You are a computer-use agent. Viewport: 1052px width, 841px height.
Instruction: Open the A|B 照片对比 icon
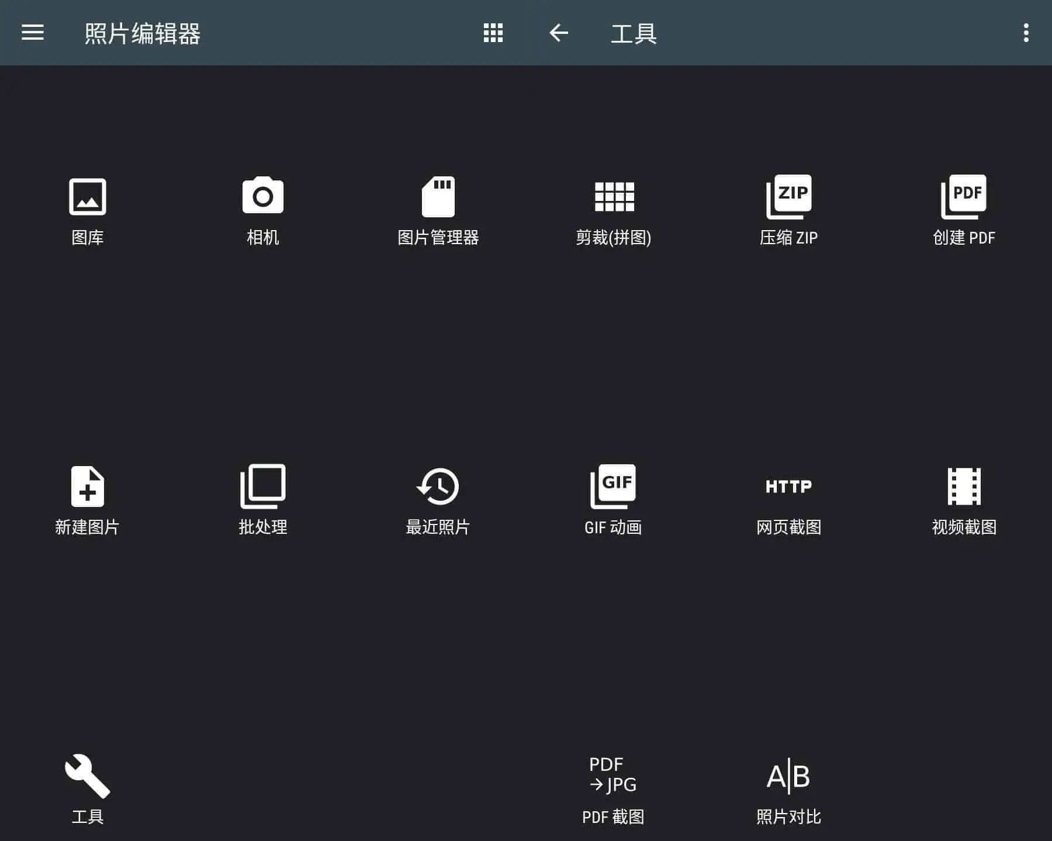[x=789, y=776]
